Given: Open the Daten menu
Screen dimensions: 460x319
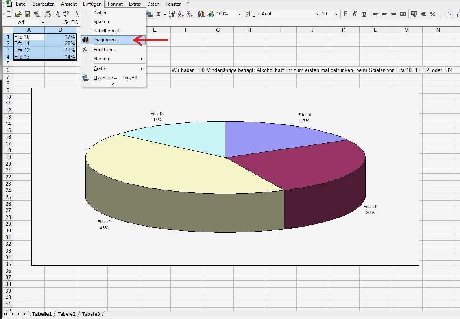Looking at the screenshot, I should 153,4.
